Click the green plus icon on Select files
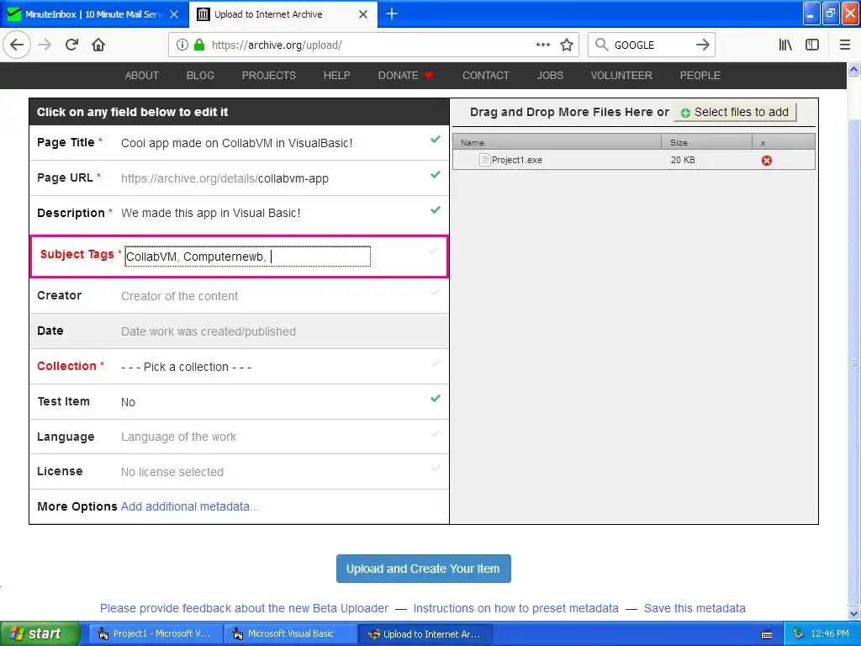Image resolution: width=861 pixels, height=646 pixels. coord(685,114)
